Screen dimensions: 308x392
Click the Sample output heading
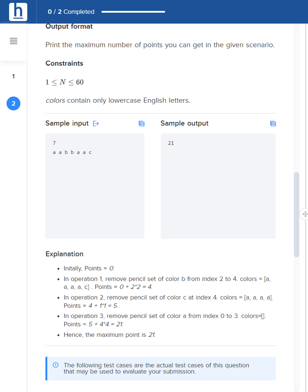(185, 123)
